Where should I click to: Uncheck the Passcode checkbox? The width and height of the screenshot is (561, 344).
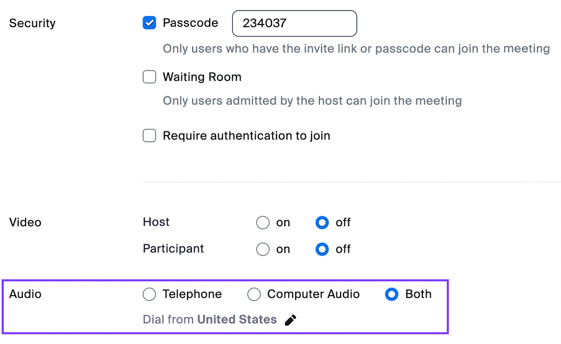(x=149, y=23)
